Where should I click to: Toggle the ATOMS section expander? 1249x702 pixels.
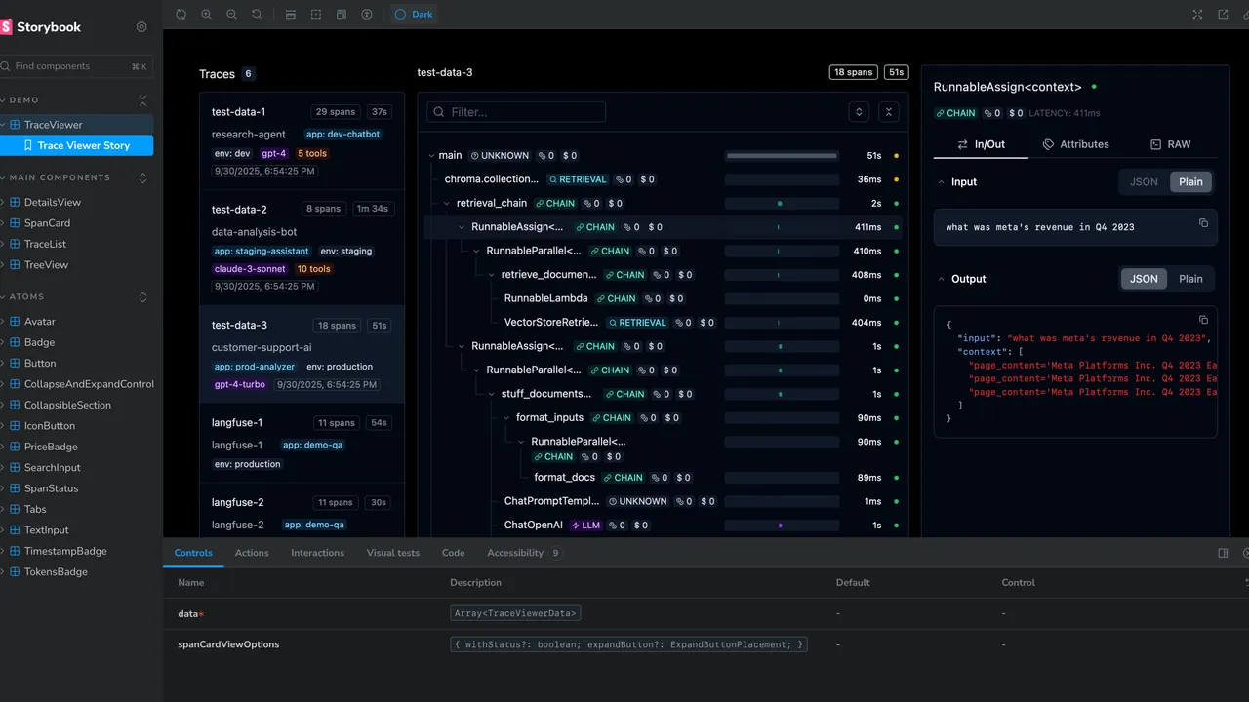tap(142, 297)
